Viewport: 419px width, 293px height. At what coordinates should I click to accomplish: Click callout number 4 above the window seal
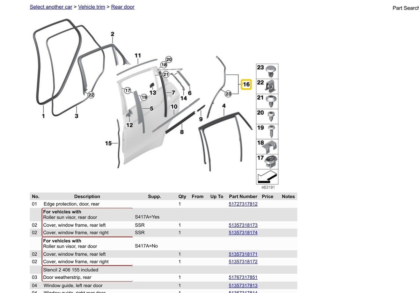point(224,106)
